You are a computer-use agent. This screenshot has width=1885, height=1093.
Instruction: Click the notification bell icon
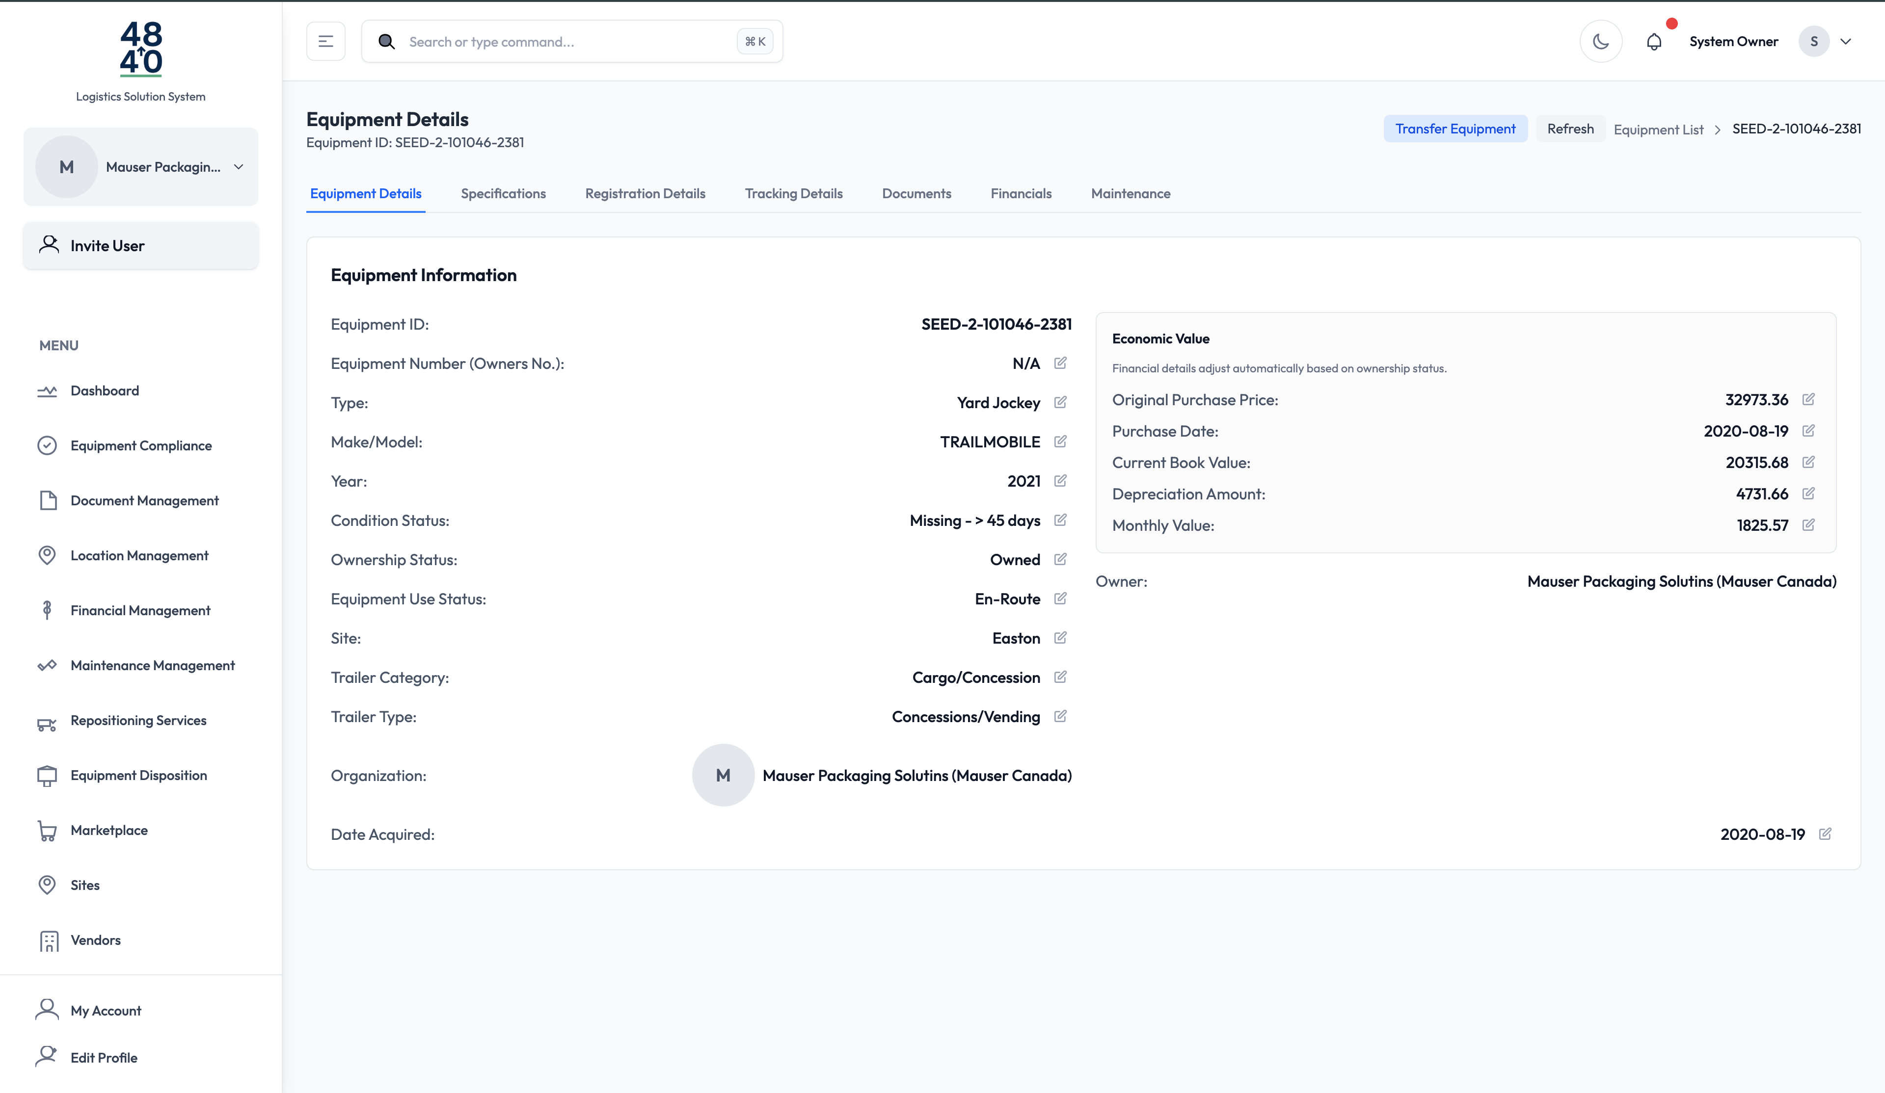click(1654, 42)
